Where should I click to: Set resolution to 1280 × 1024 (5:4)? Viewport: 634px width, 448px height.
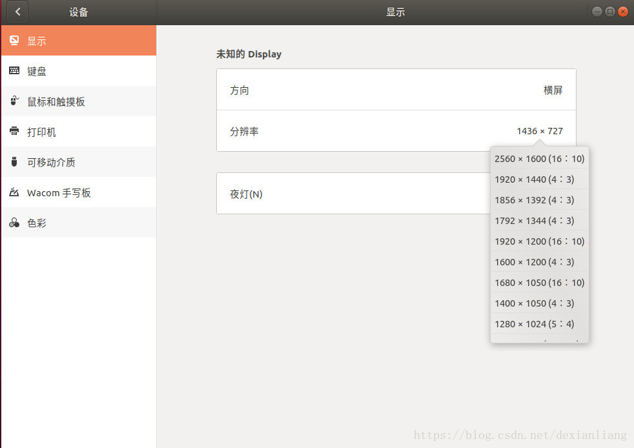539,323
